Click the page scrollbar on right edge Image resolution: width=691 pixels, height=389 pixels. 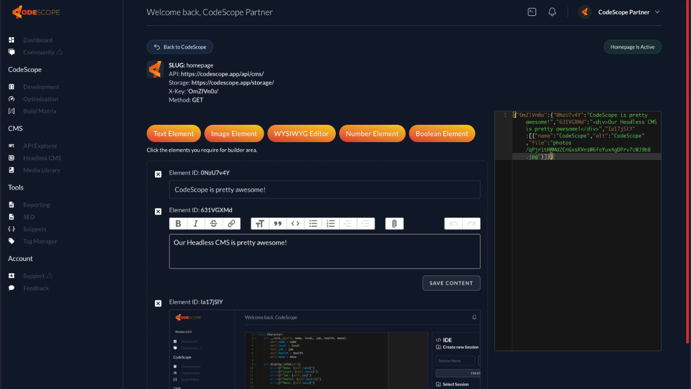(688, 171)
